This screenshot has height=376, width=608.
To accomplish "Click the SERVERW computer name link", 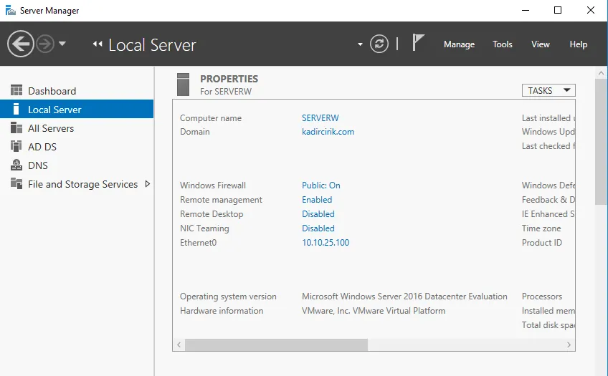I will pyautogui.click(x=320, y=117).
